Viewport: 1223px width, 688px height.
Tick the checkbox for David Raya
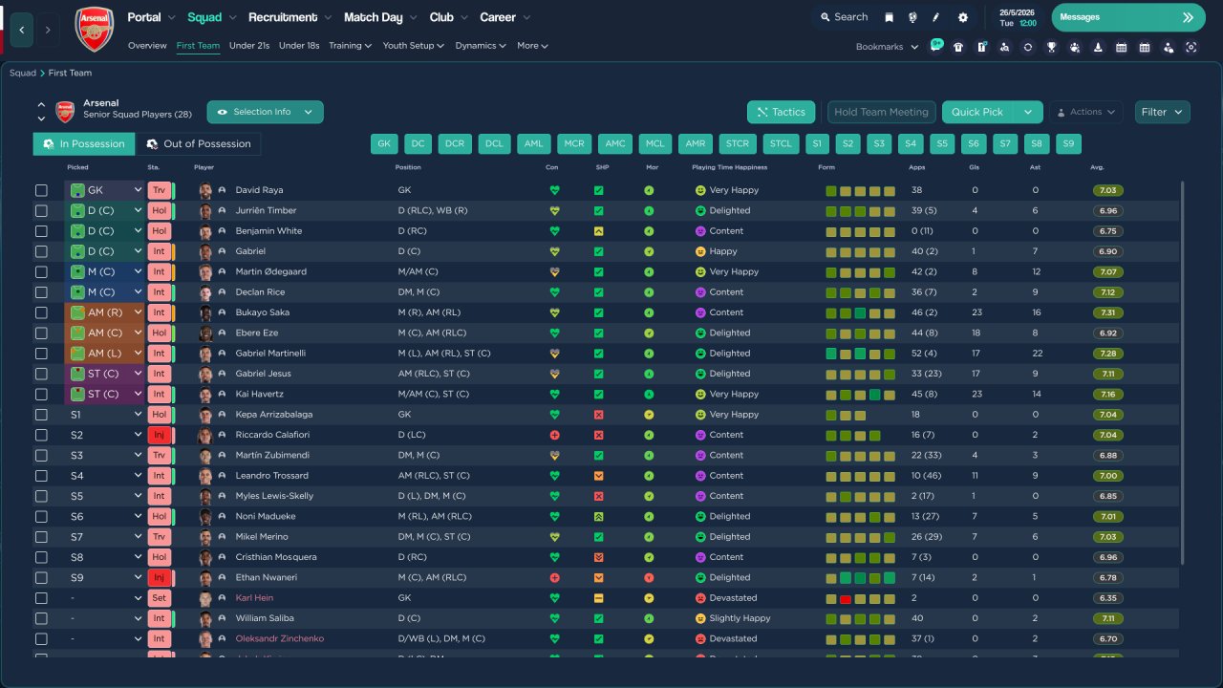point(41,190)
